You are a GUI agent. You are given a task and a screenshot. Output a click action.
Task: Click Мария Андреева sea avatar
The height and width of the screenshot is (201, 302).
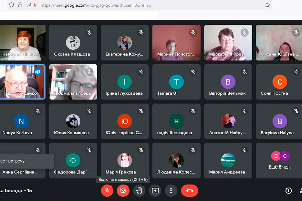pyautogui.click(x=228, y=160)
